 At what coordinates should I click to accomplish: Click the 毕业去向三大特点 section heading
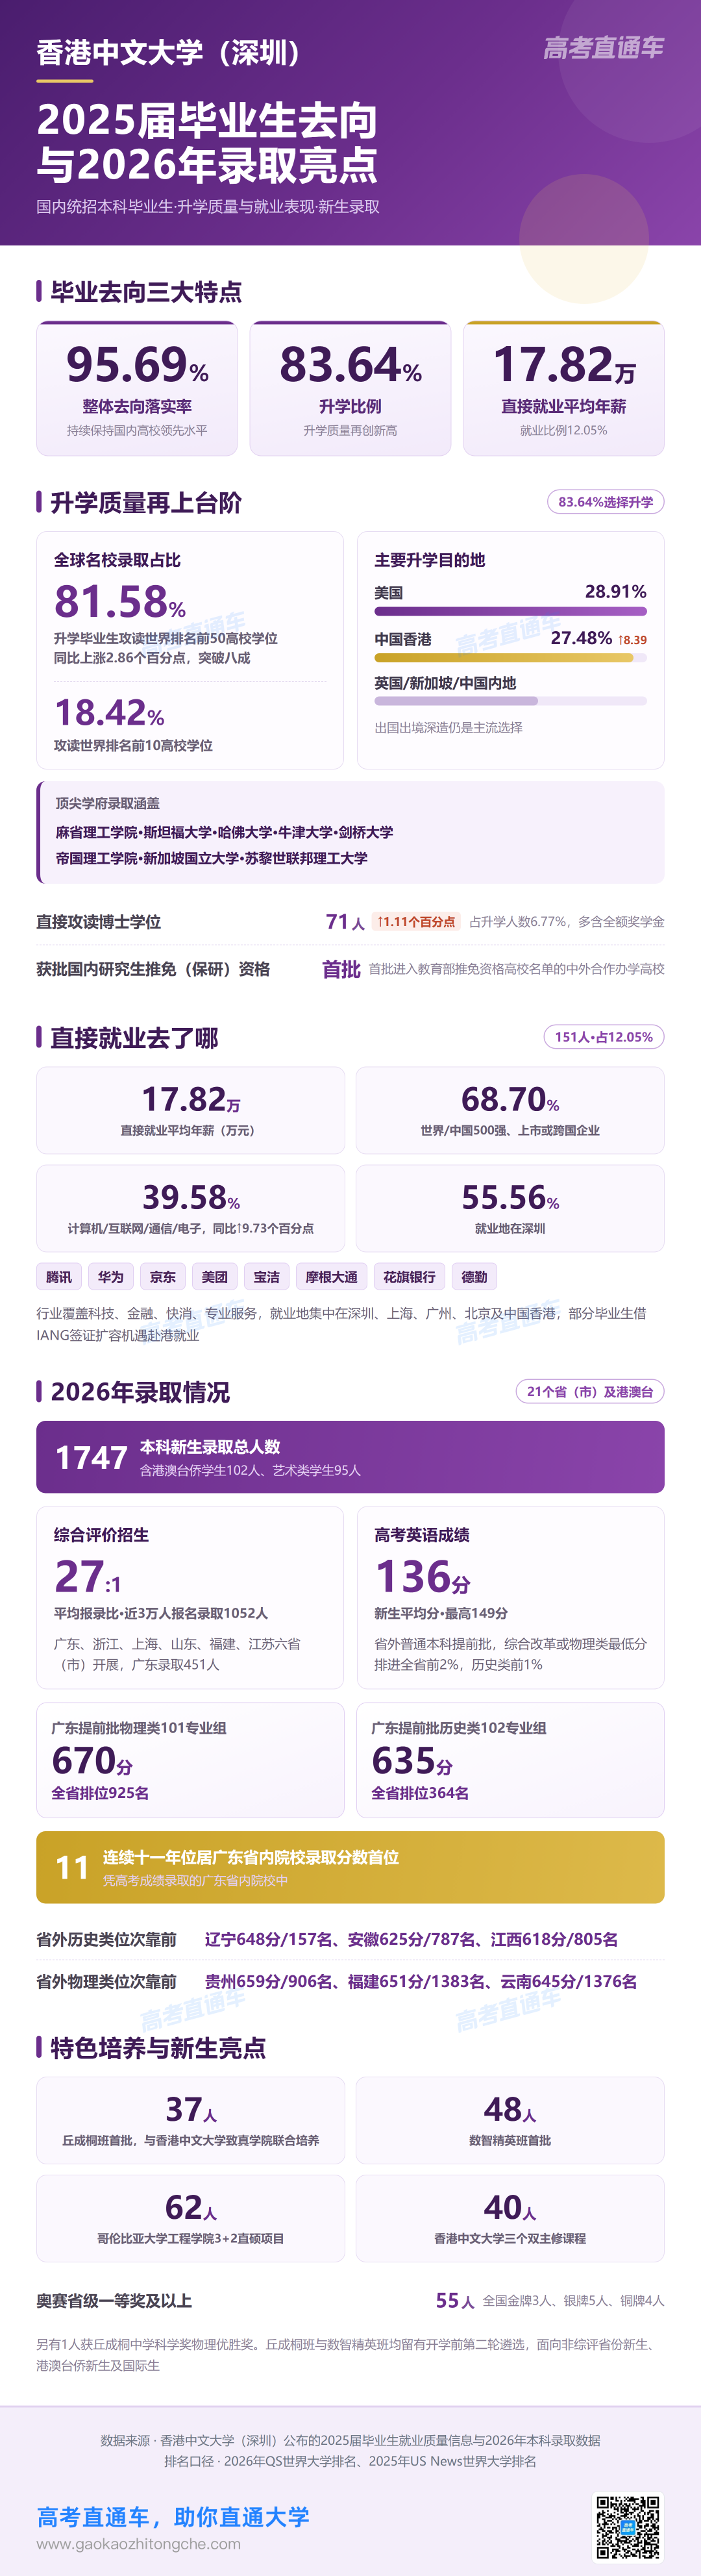(x=146, y=292)
